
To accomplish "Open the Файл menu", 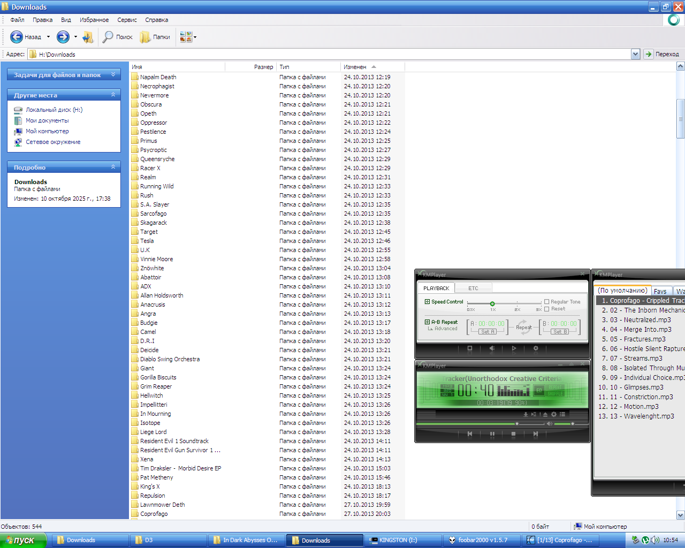I will 17,20.
